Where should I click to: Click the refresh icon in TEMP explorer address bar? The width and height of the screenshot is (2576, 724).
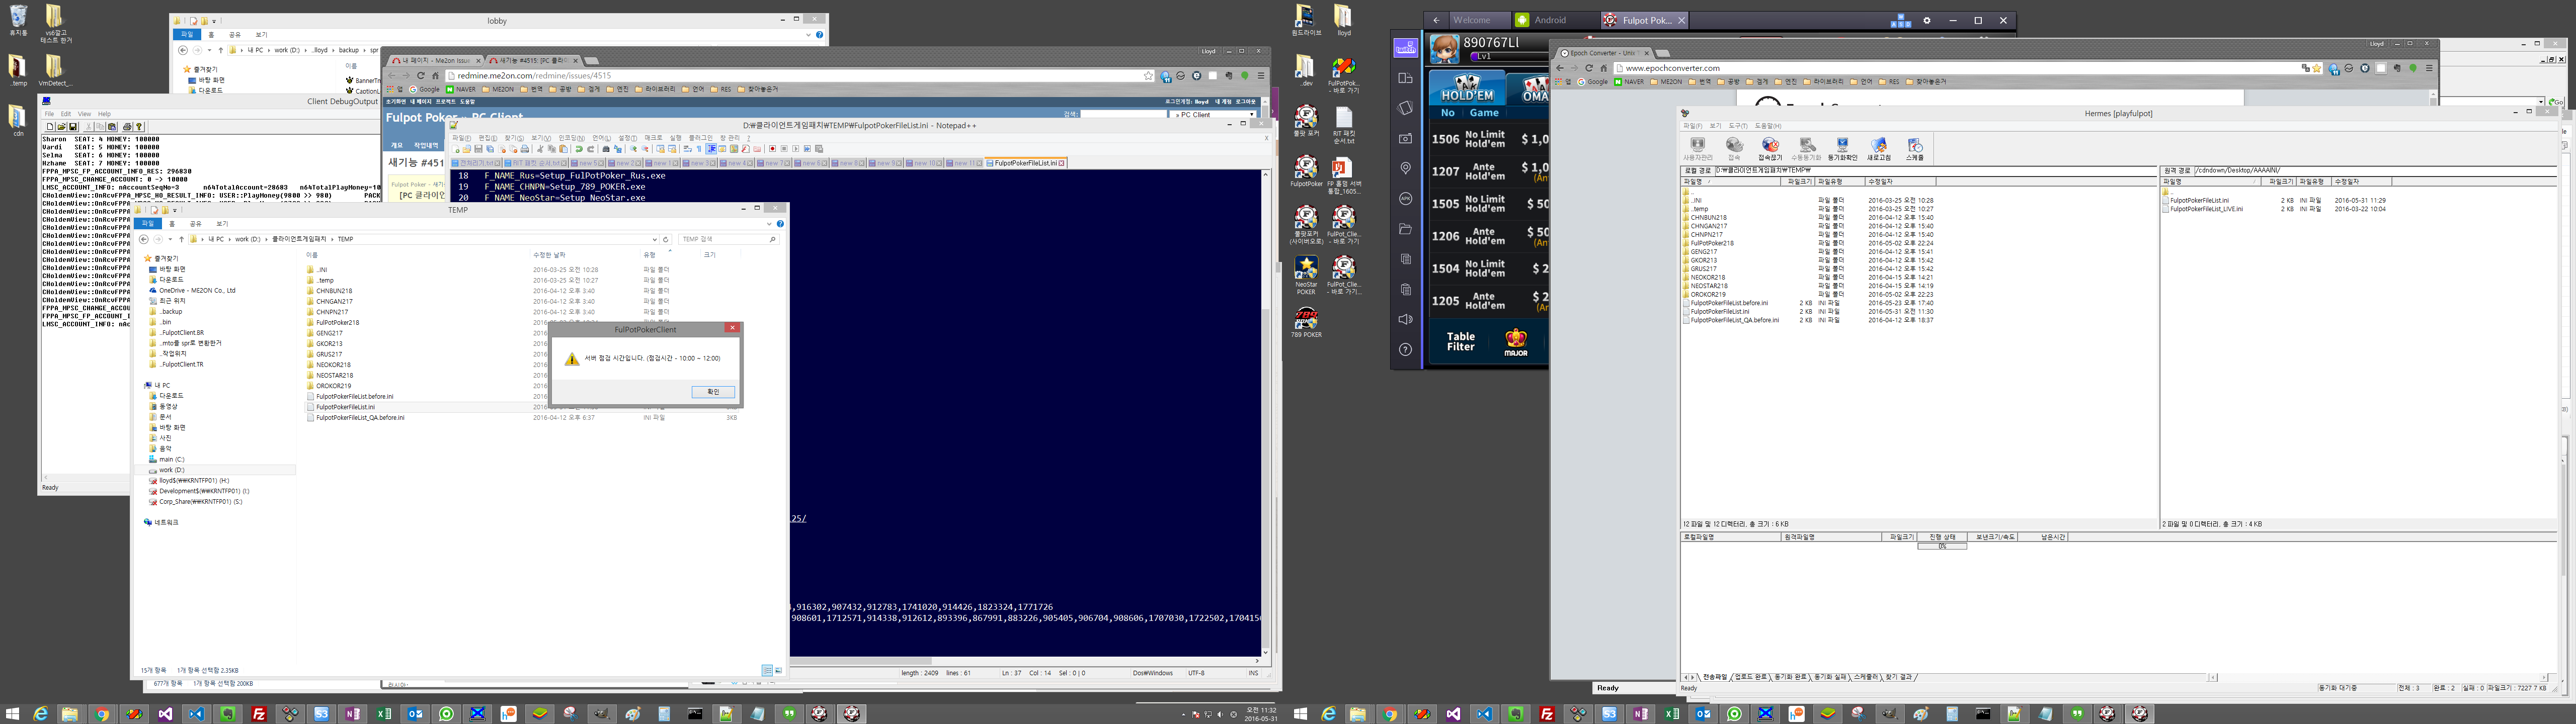point(666,239)
